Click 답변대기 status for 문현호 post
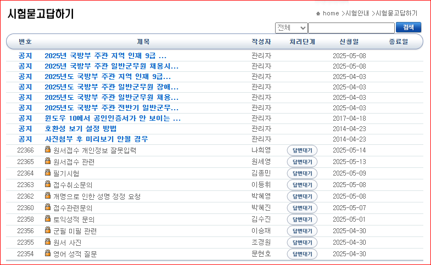The width and height of the screenshot is (431, 265). click(302, 254)
